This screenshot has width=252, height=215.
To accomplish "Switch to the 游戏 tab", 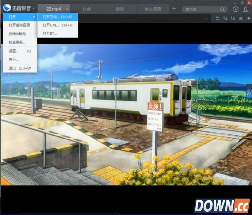I will coord(119,9).
